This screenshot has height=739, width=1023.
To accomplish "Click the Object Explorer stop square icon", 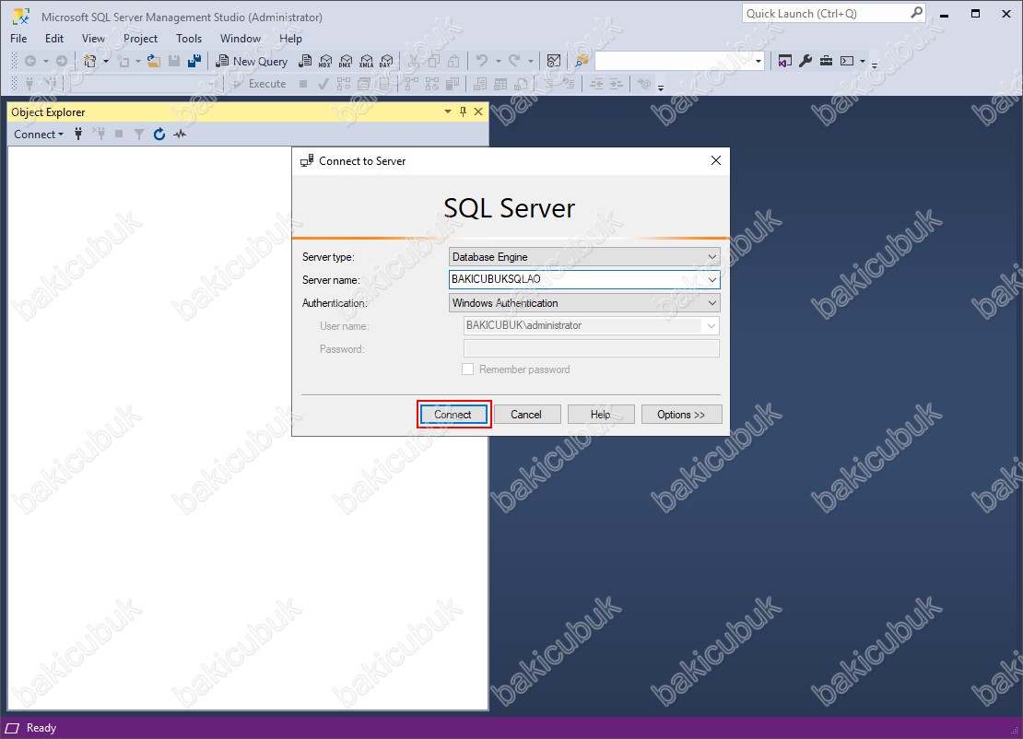I will click(x=119, y=135).
